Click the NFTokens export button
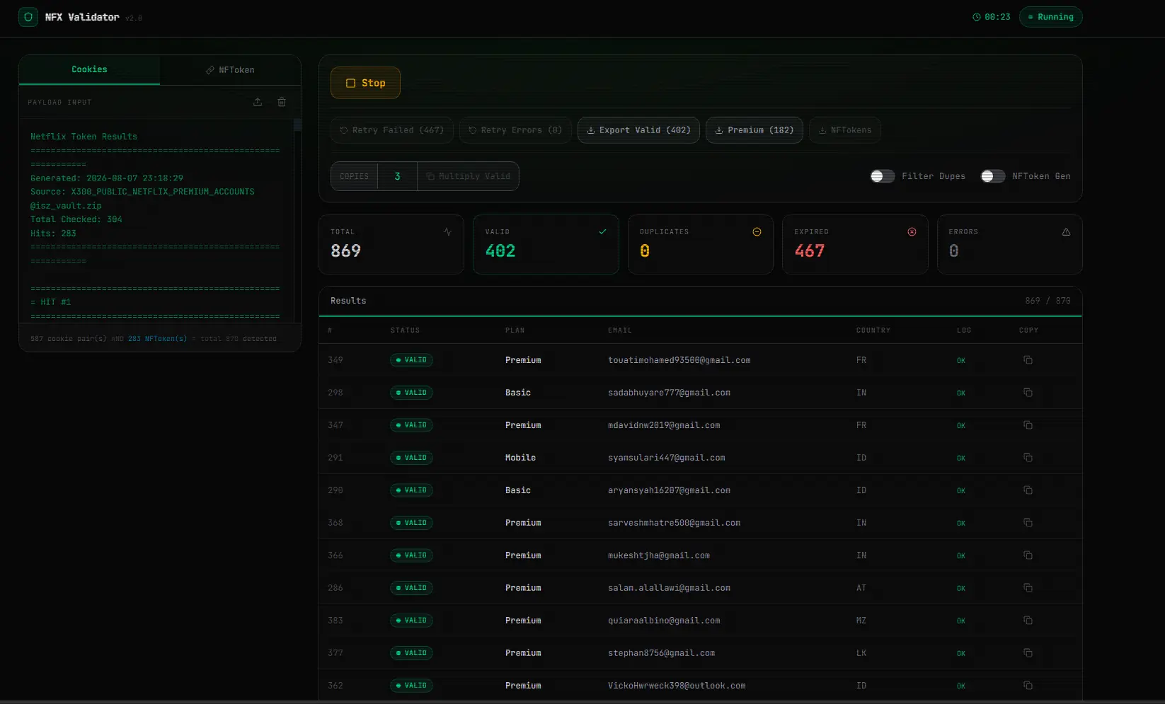Viewport: 1165px width, 704px height. [x=845, y=130]
